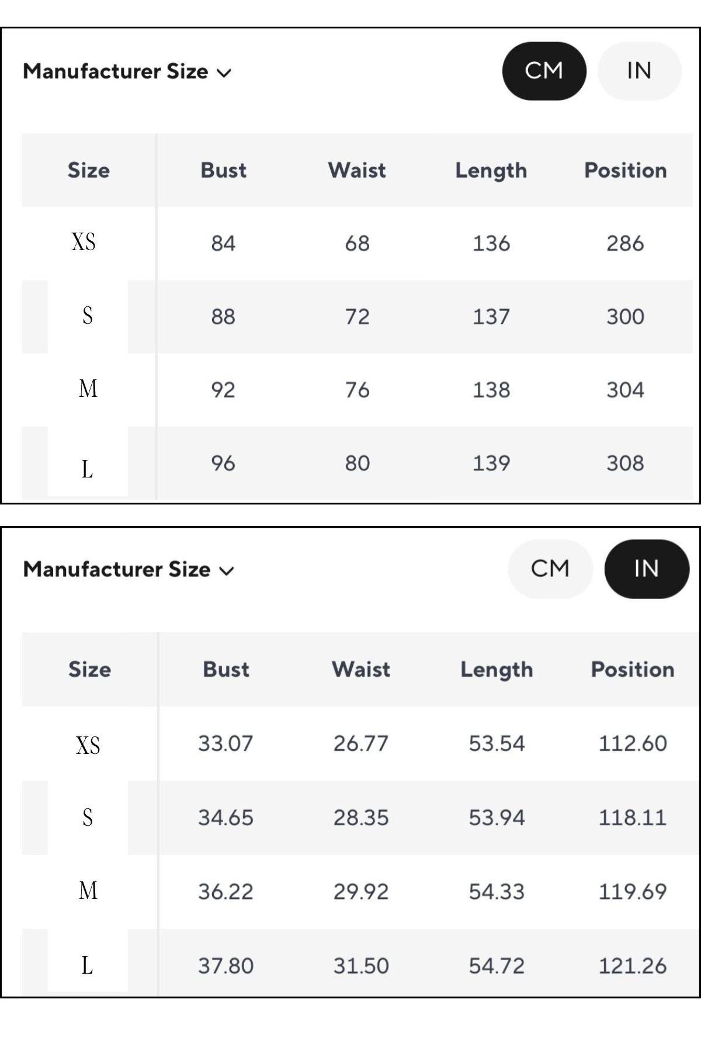701x1052 pixels.
Task: Click the 28.35 Waist cell
Action: 360,818
